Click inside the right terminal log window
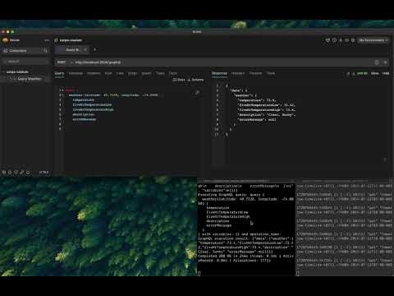Viewport: 394px width, 296px height. tap(345, 229)
